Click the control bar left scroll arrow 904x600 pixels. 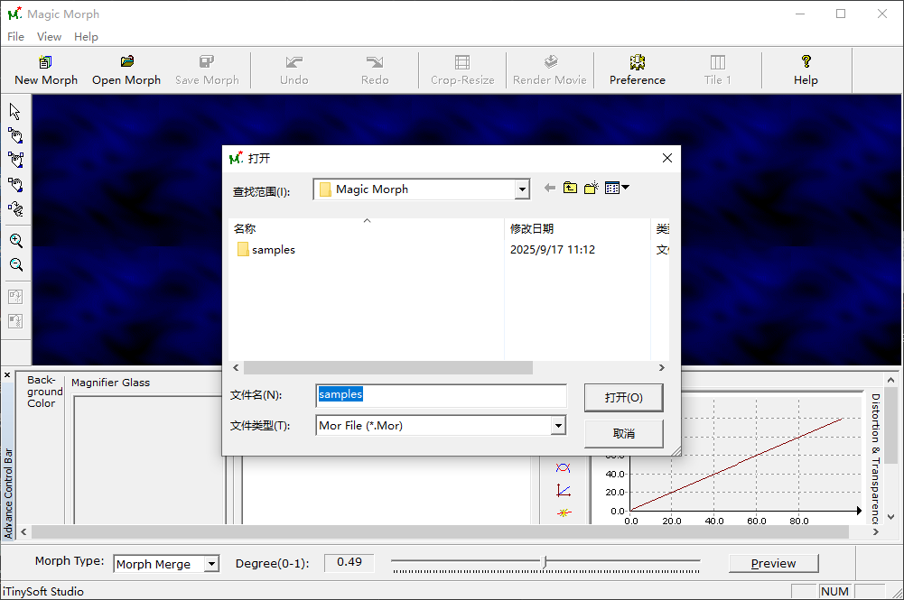[x=23, y=532]
